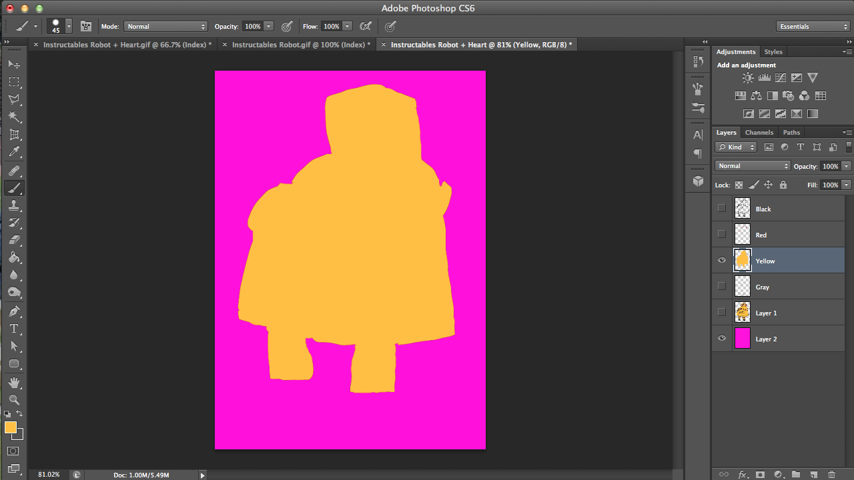
Task: Add Brightness/Contrast adjustment
Action: coord(748,78)
